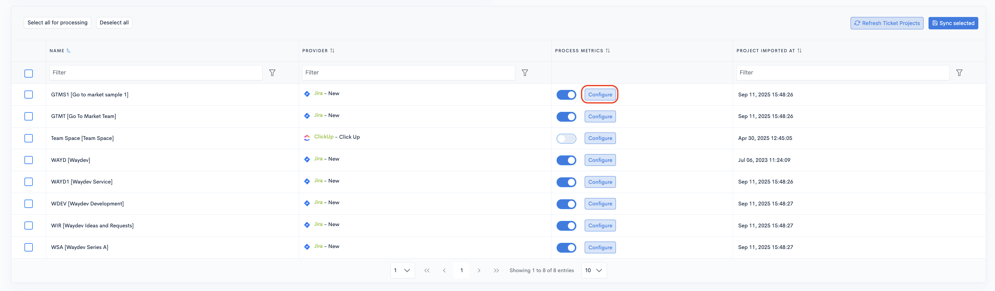The width and height of the screenshot is (995, 291).
Task: Go to next page arrow
Action: point(479,271)
